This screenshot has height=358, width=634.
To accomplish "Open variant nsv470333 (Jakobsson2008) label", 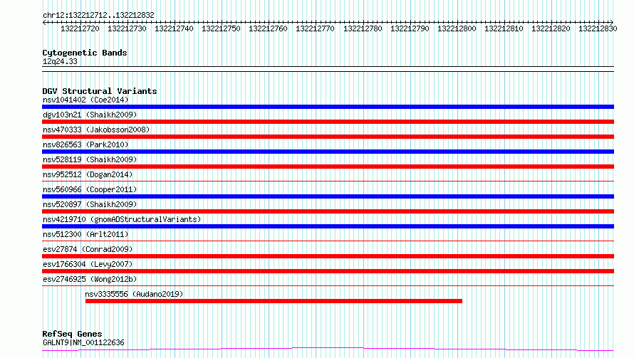I will click(96, 130).
